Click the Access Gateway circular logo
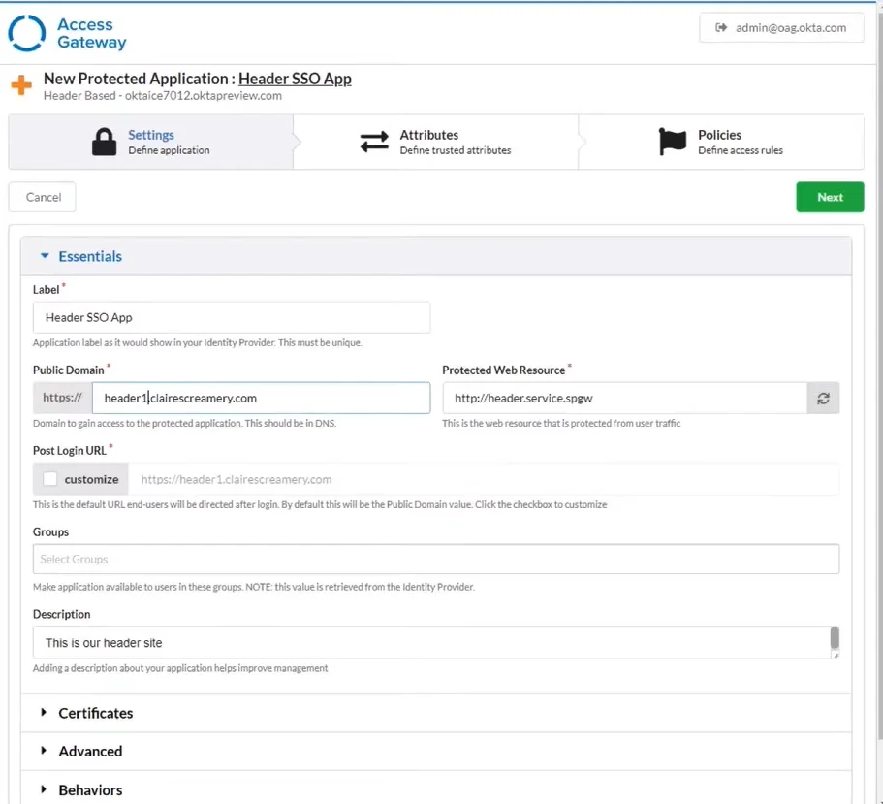This screenshot has height=804, width=883. [x=26, y=33]
